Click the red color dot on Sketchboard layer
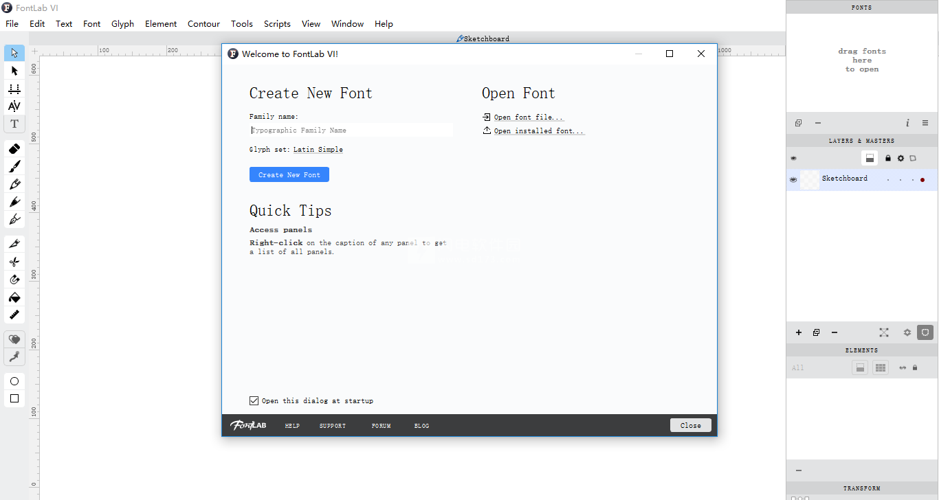 coord(923,180)
